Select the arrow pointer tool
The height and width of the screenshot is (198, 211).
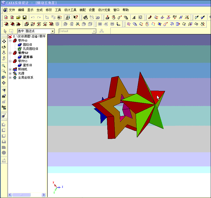point(5,31)
